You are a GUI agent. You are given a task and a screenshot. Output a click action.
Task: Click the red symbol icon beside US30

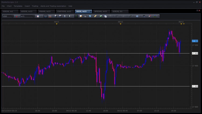16,16
